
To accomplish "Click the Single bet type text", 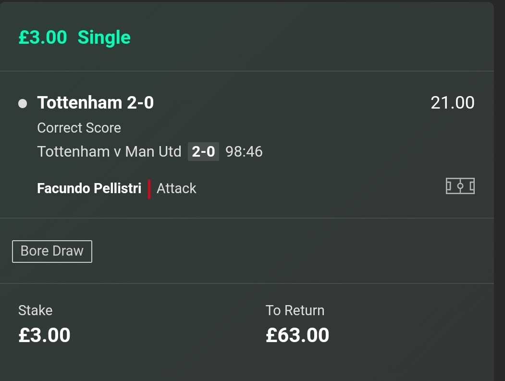I will pyautogui.click(x=104, y=37).
